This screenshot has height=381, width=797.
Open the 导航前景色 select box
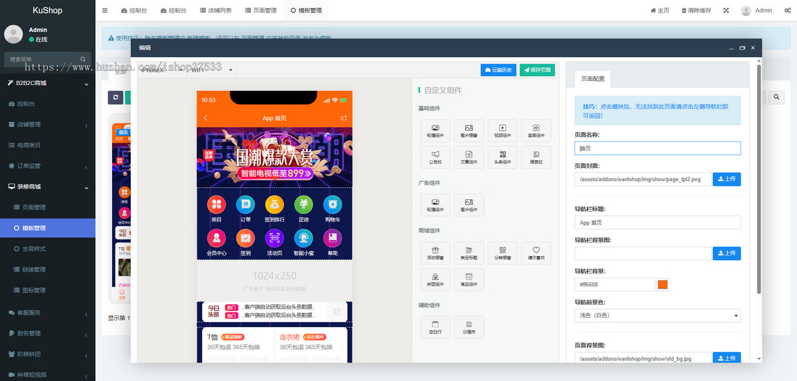click(658, 315)
